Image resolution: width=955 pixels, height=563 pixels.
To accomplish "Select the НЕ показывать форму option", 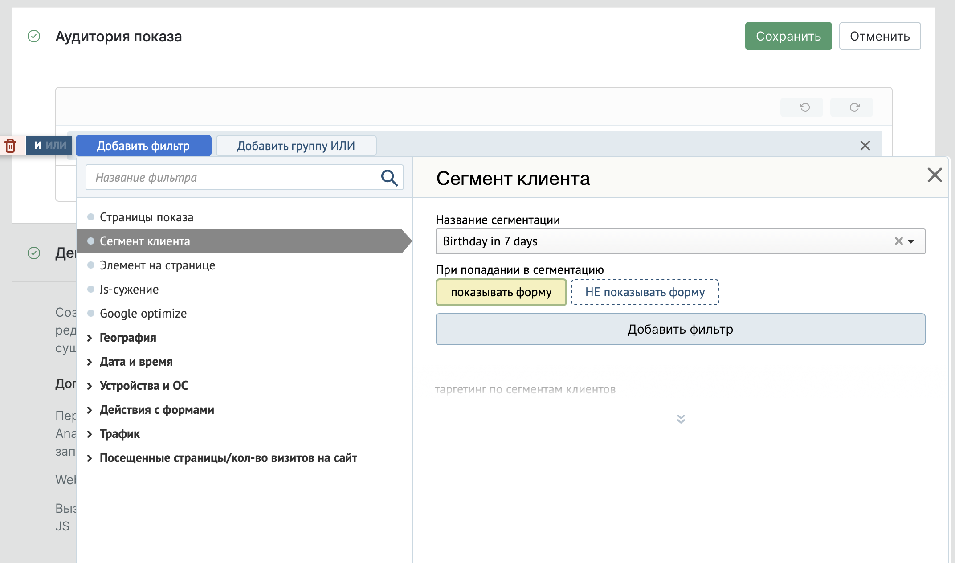I will [x=645, y=292].
